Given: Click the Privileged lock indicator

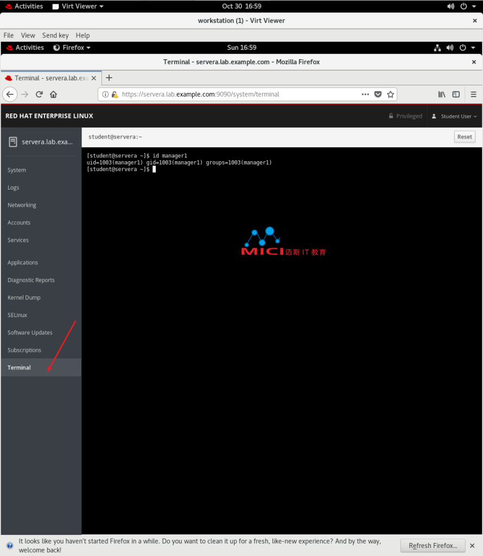Looking at the screenshot, I should point(405,116).
